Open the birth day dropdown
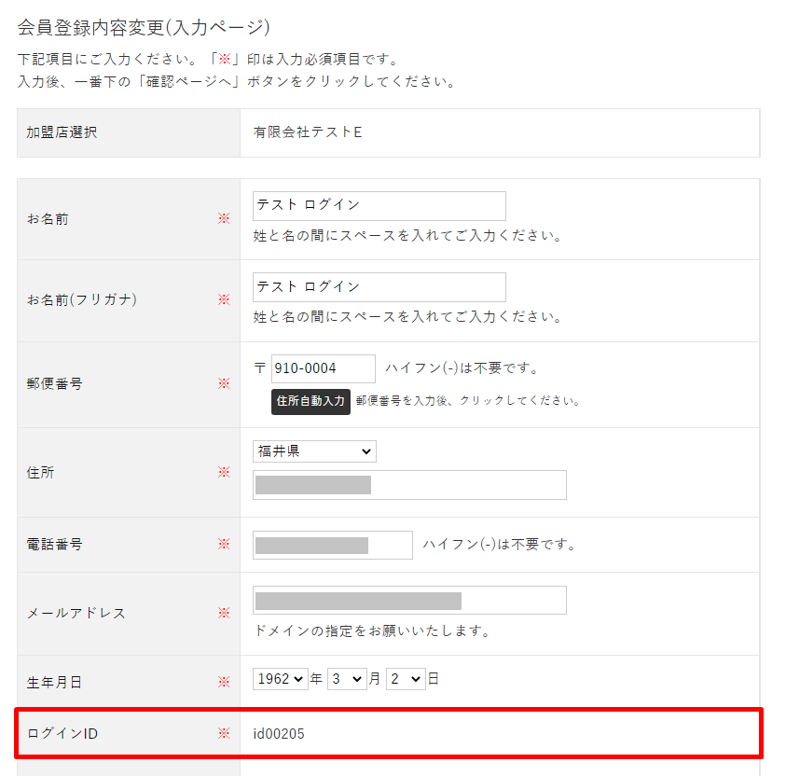The width and height of the screenshot is (786, 776). (x=406, y=680)
